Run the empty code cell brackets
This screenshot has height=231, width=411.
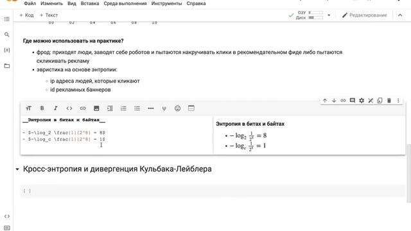27,191
